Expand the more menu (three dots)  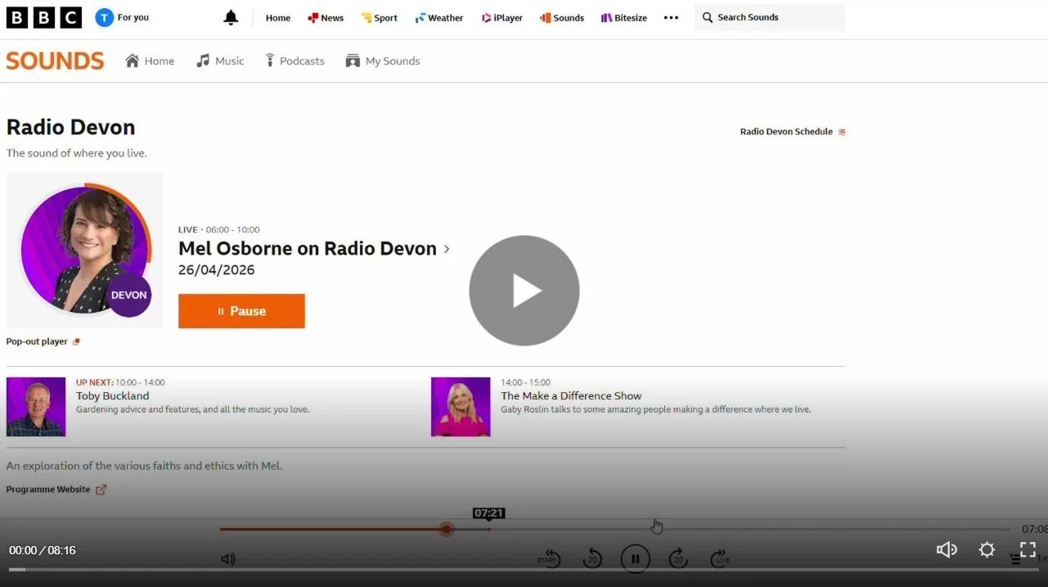[671, 17]
